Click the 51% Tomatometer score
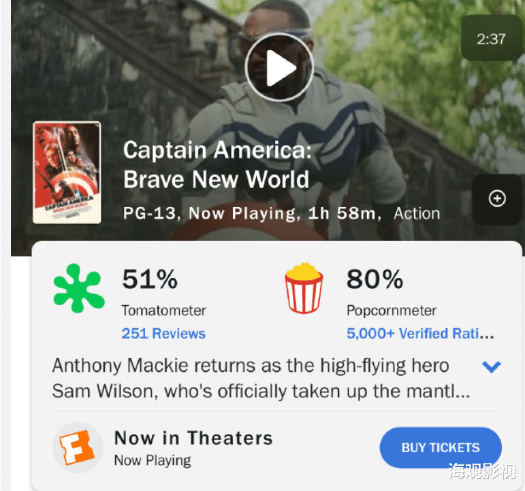This screenshot has height=491, width=525. click(x=150, y=279)
